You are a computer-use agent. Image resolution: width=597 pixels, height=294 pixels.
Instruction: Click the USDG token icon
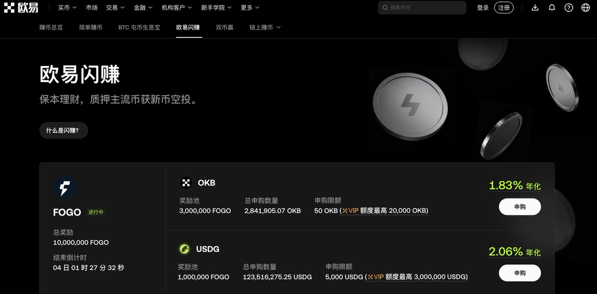[x=185, y=249]
